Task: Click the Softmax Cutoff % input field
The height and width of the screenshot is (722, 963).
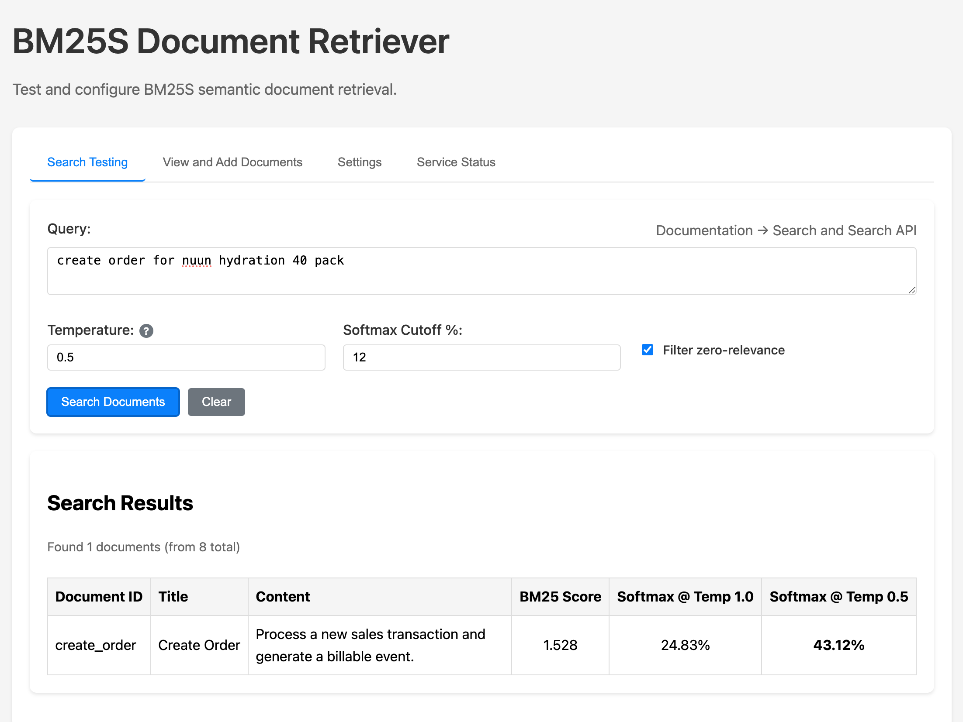Action: tap(482, 357)
